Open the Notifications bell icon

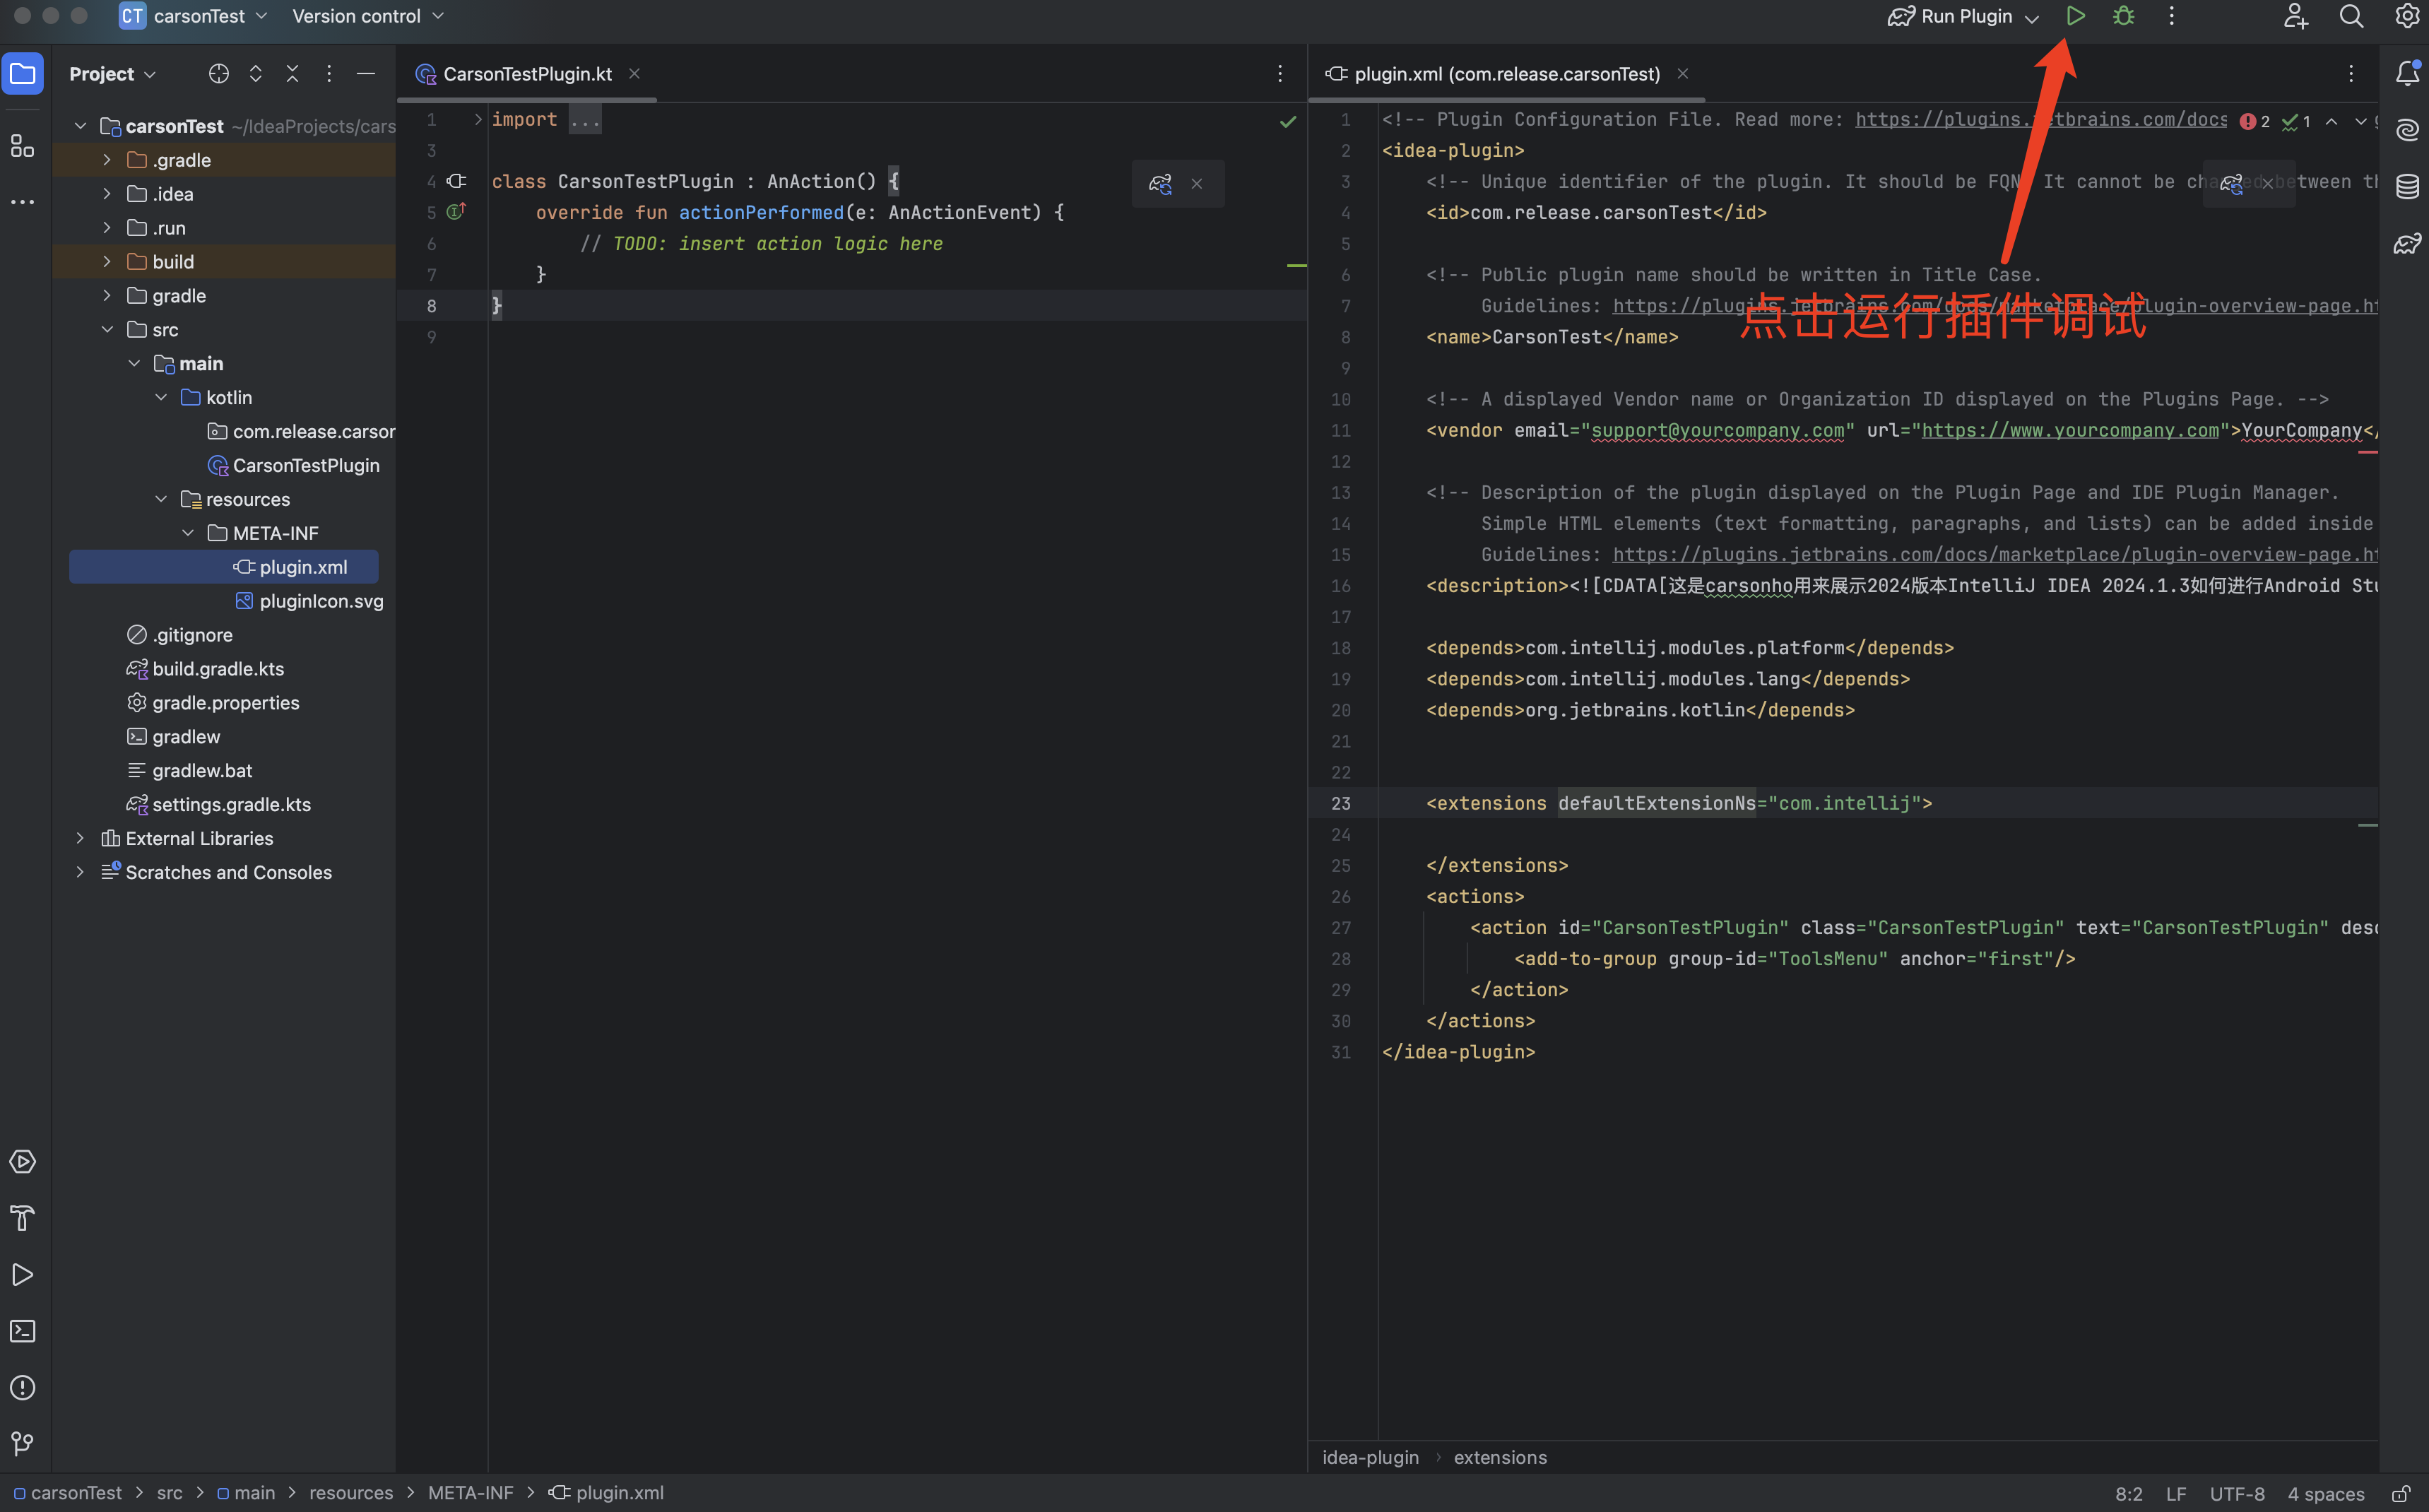(x=2407, y=73)
